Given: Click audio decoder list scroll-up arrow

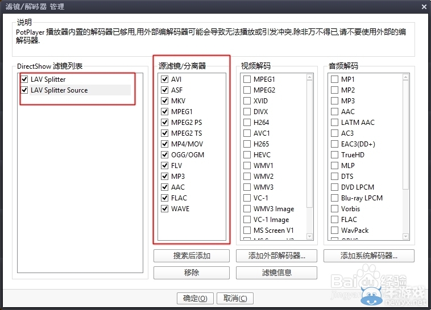Looking at the screenshot, I should 406,77.
